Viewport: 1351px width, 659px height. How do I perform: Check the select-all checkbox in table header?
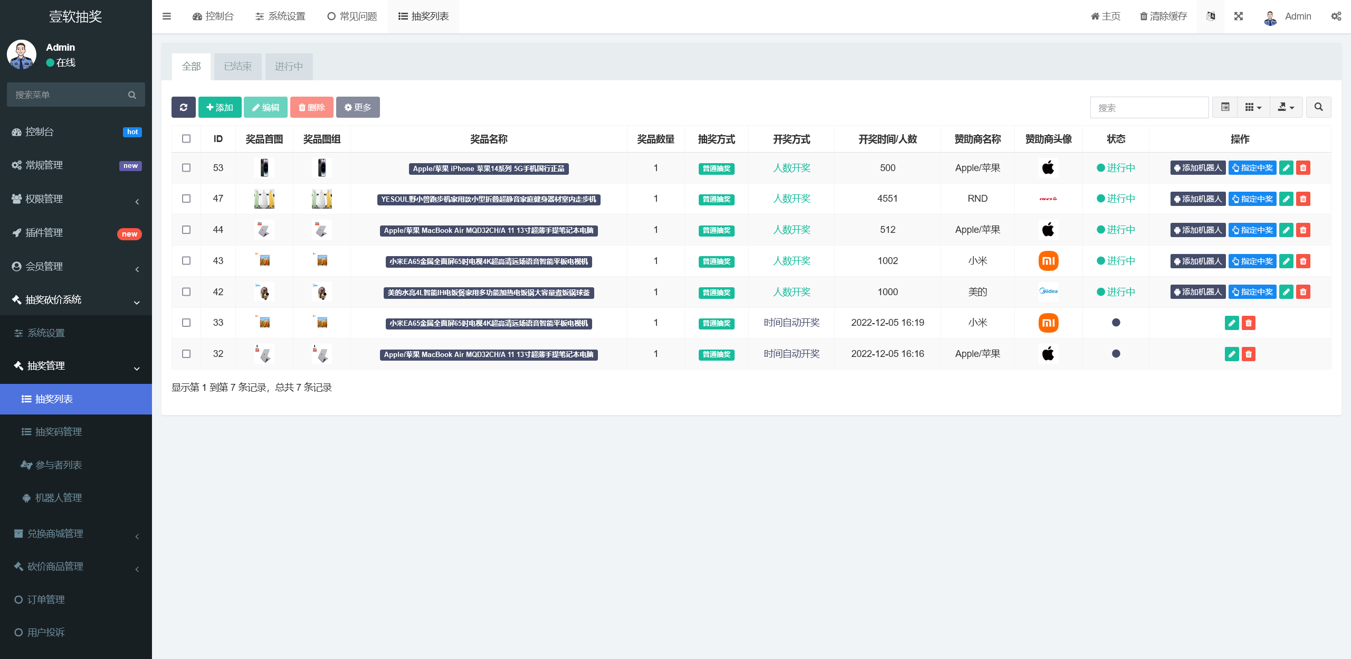click(186, 139)
